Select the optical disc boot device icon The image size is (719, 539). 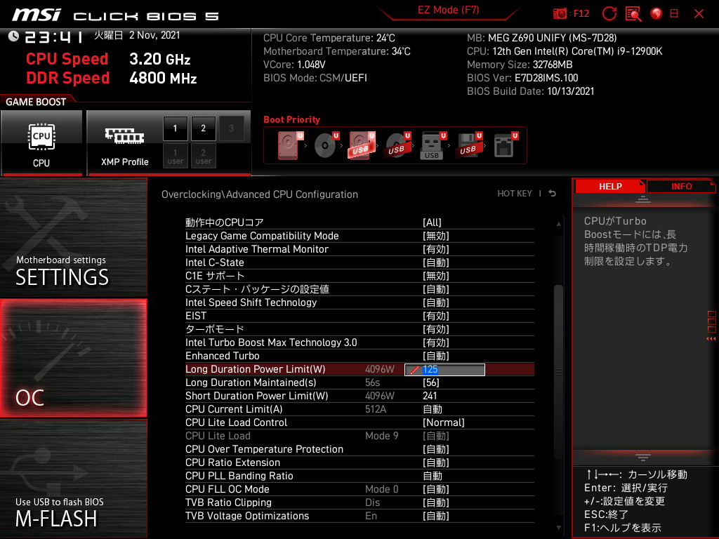[326, 145]
